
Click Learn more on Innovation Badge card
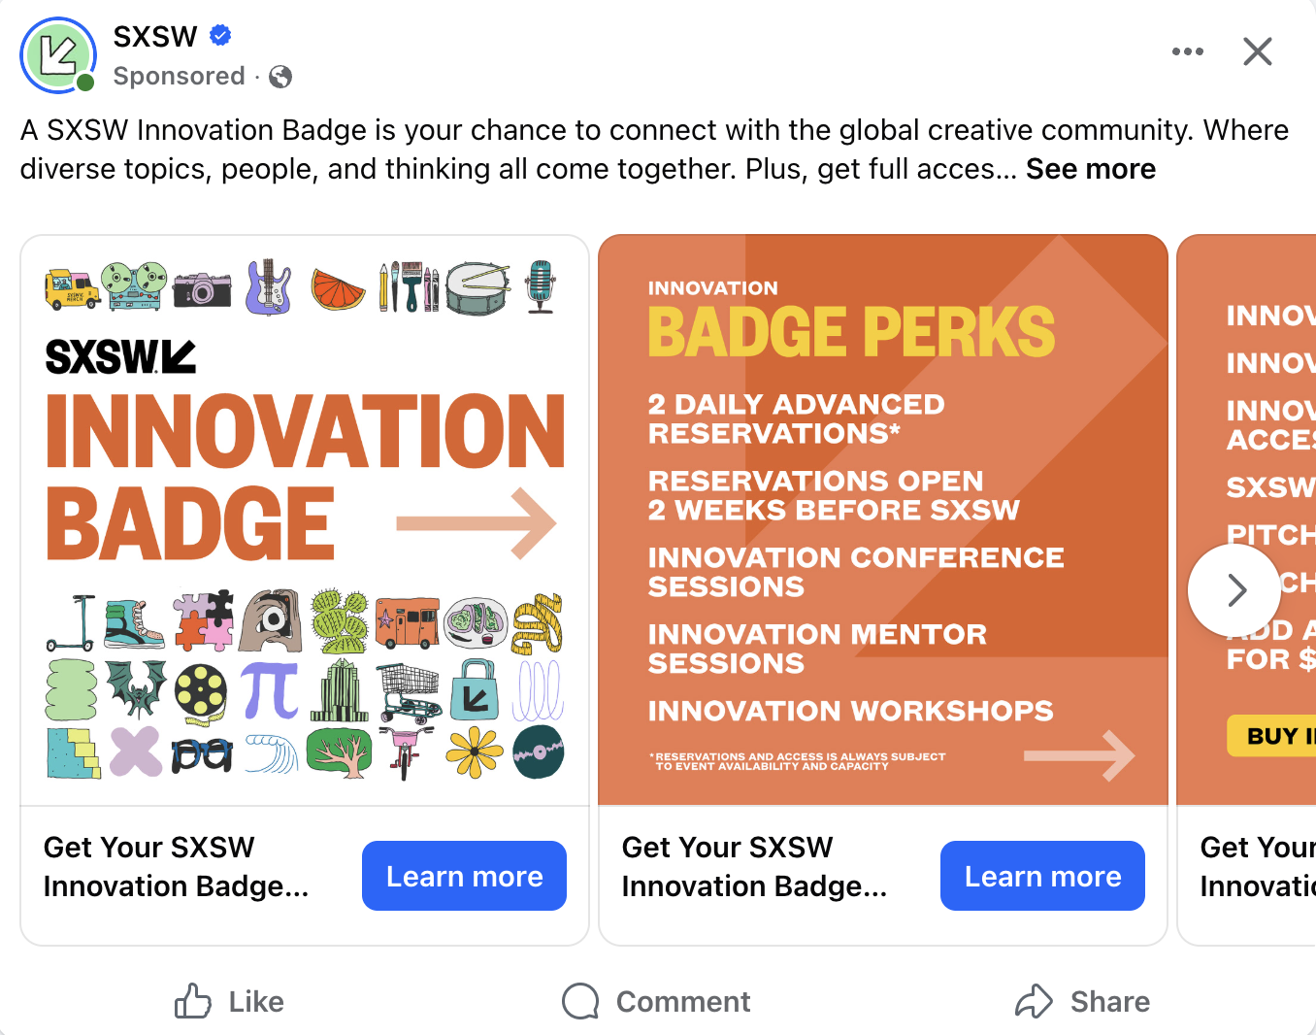click(464, 876)
